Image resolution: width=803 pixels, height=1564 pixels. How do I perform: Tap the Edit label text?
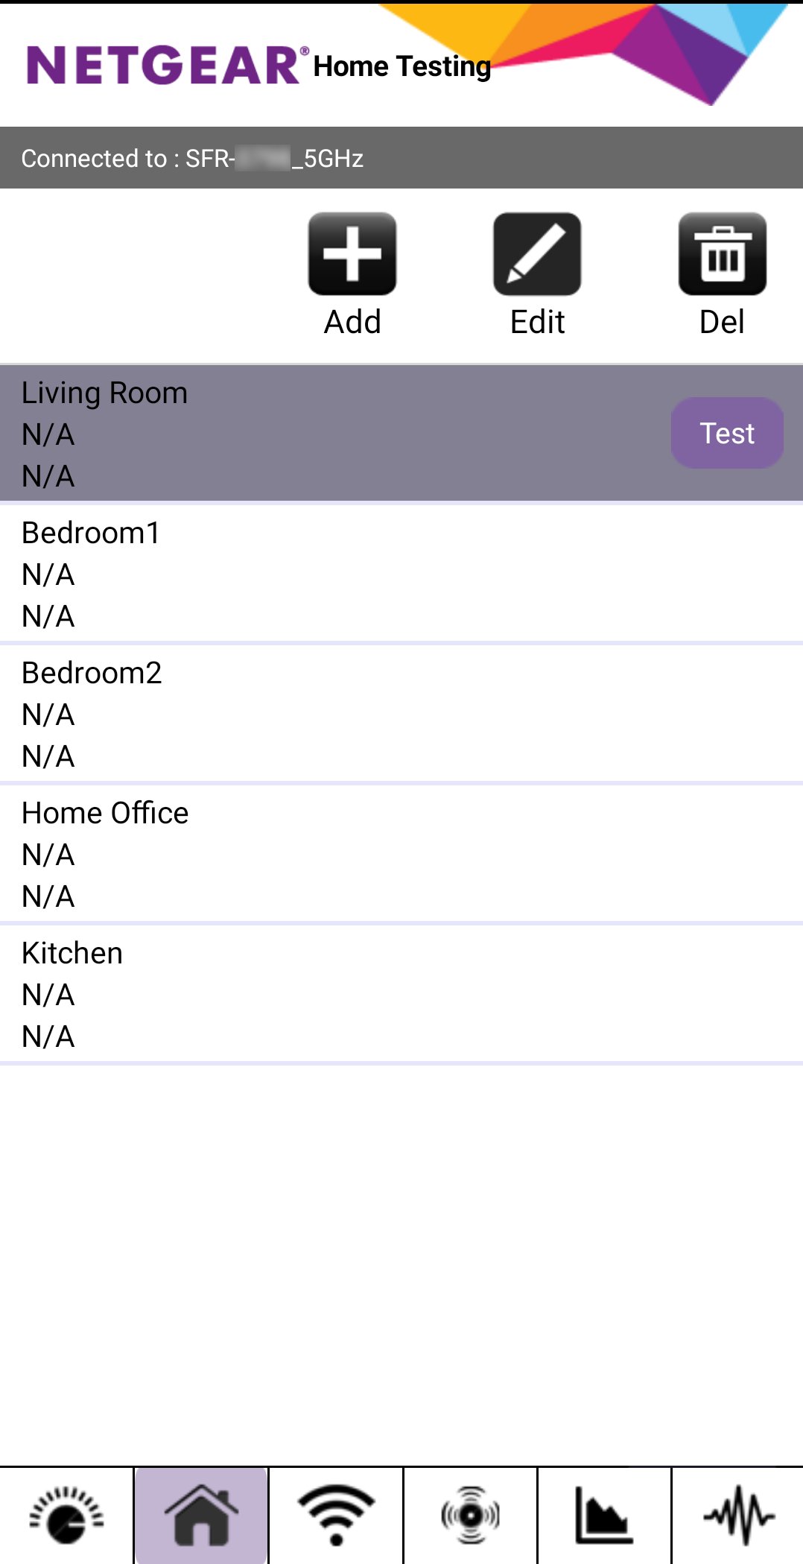(x=537, y=323)
